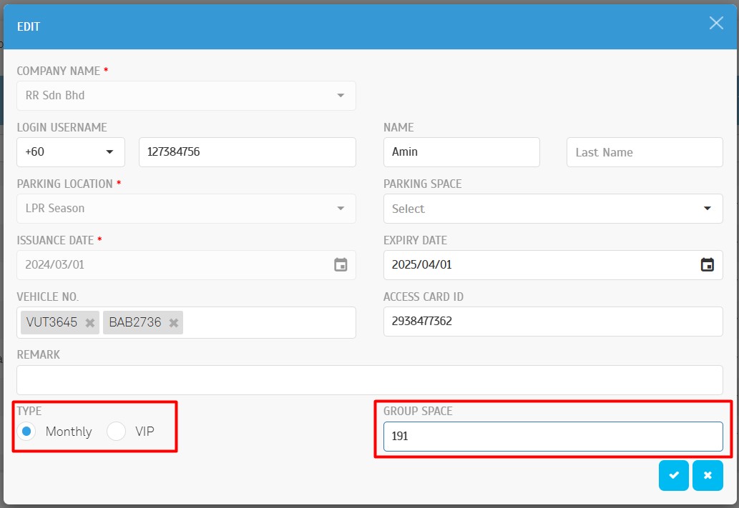Focus the Last Name input field
The width and height of the screenshot is (739, 508).
pyautogui.click(x=644, y=152)
